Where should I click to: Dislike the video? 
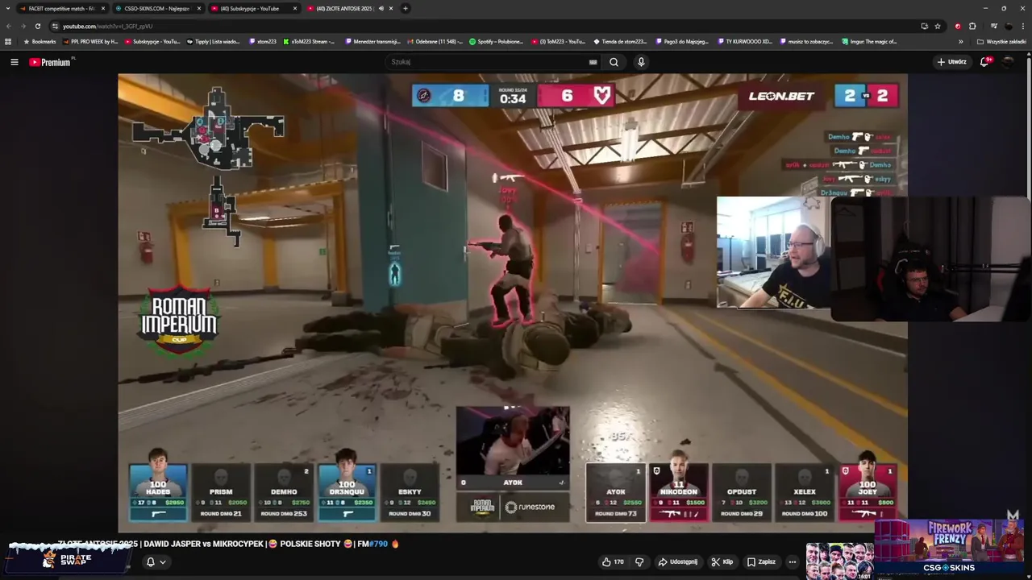coord(639,561)
